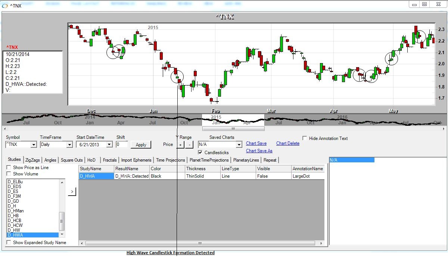Open the Saved Charts dropdown
The image size is (448, 262).
239,145
